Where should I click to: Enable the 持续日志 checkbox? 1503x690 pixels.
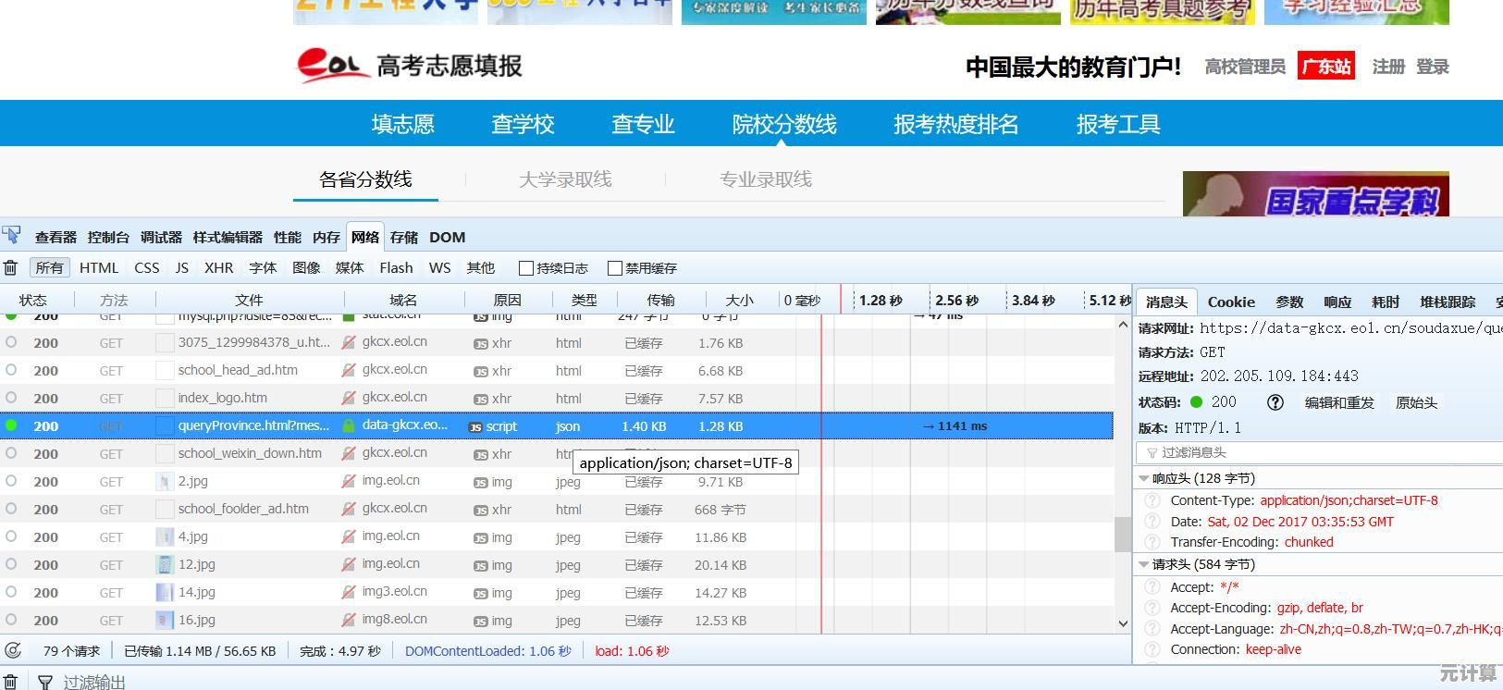pos(526,268)
